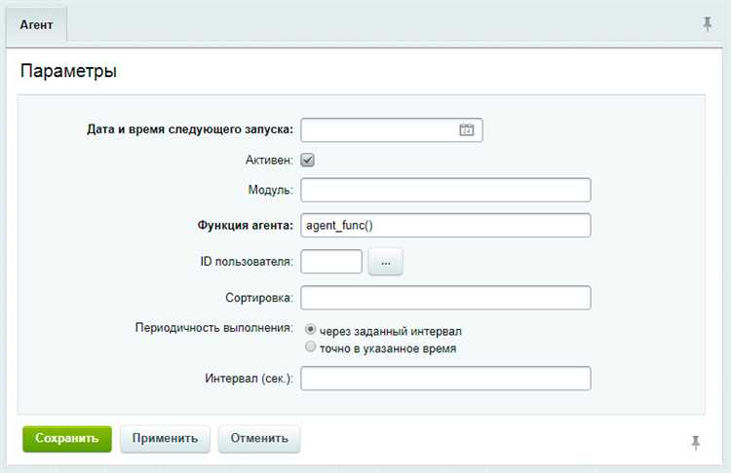Viewport: 731px width, 473px height.
Task: Click the Сохранить button
Action: pos(67,439)
